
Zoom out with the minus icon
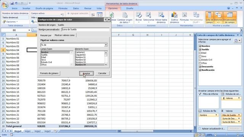pos(215,135)
